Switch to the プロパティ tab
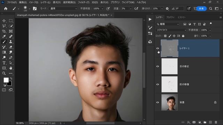 tap(170, 17)
